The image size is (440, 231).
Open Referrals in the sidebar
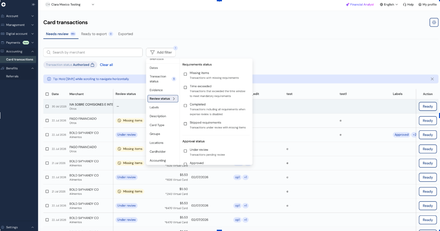point(12,76)
